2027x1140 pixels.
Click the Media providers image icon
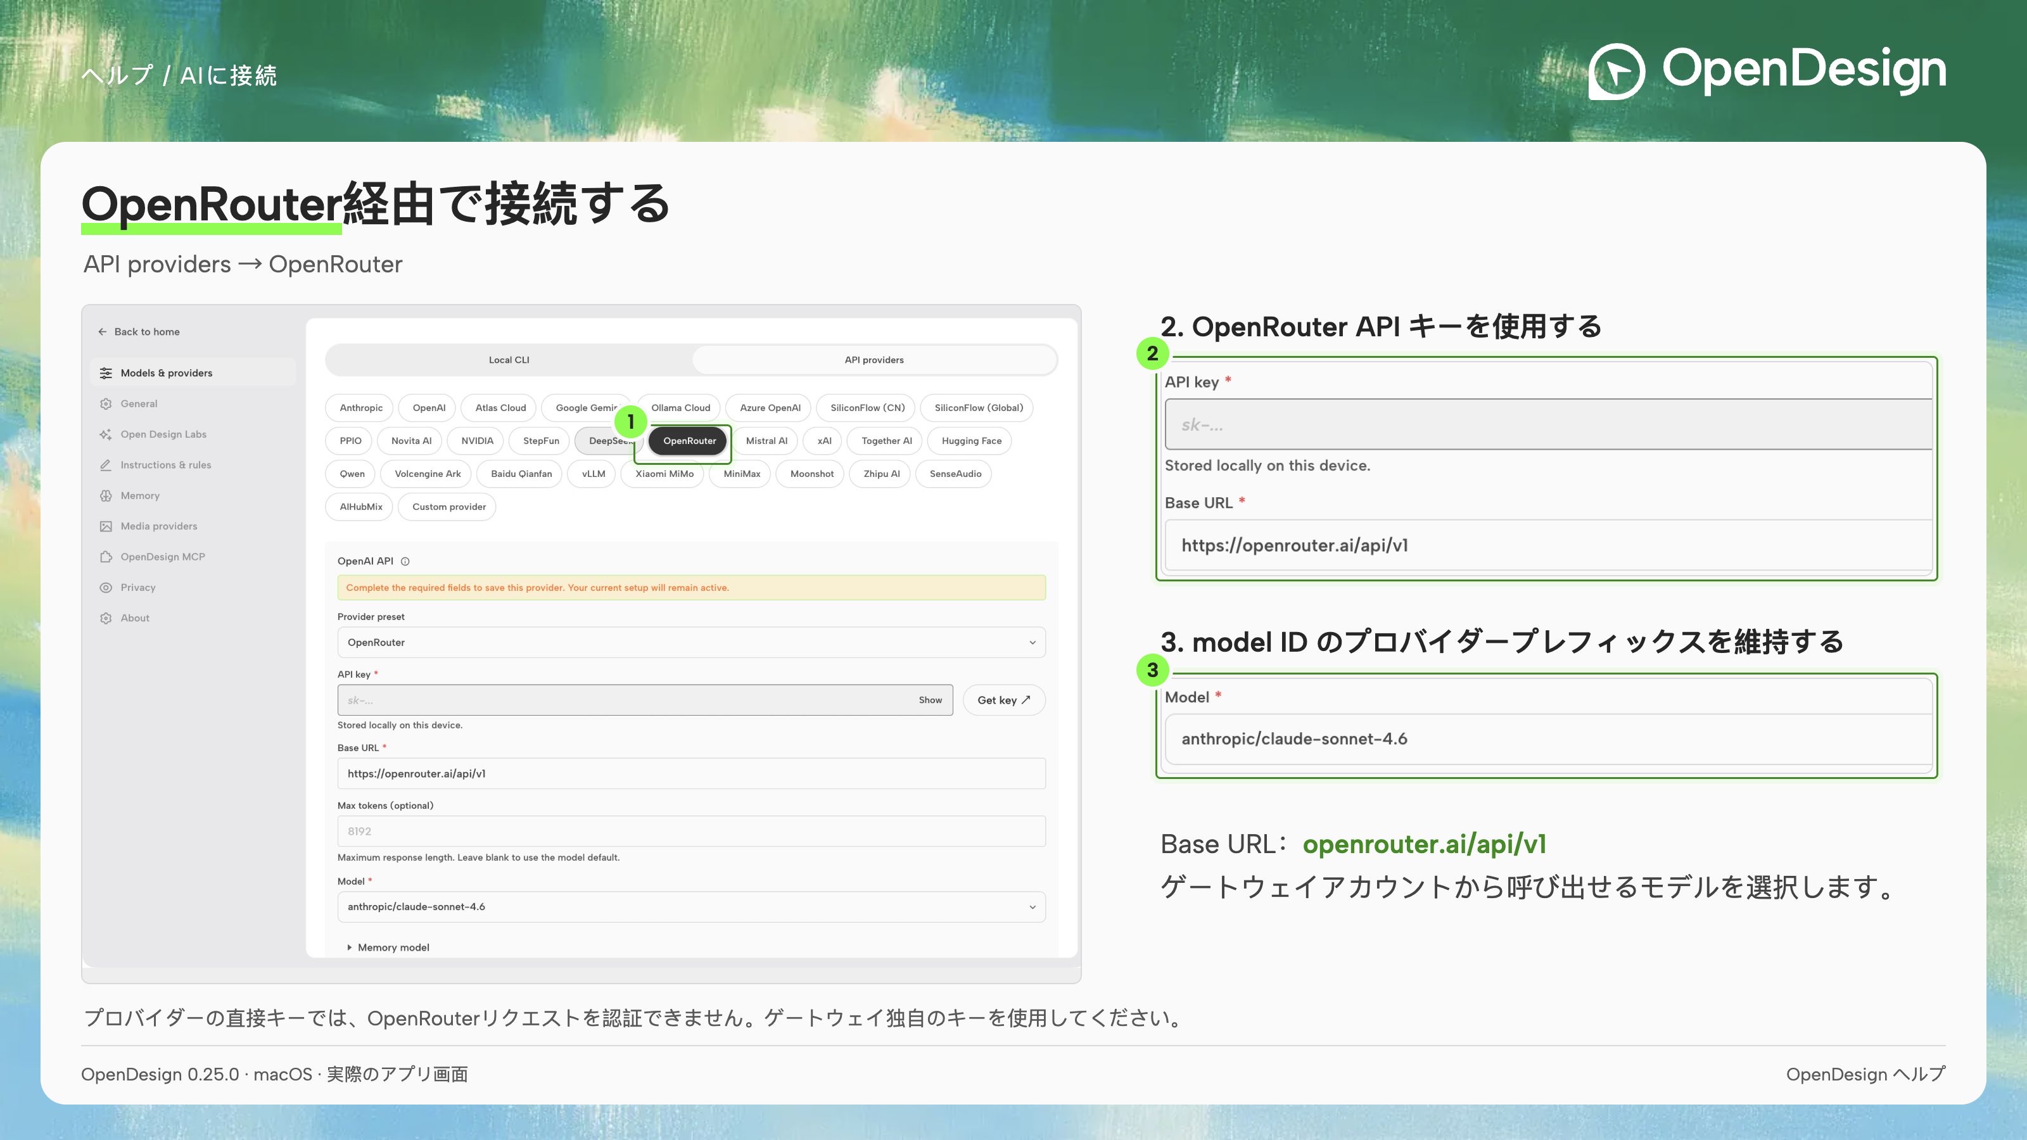105,526
